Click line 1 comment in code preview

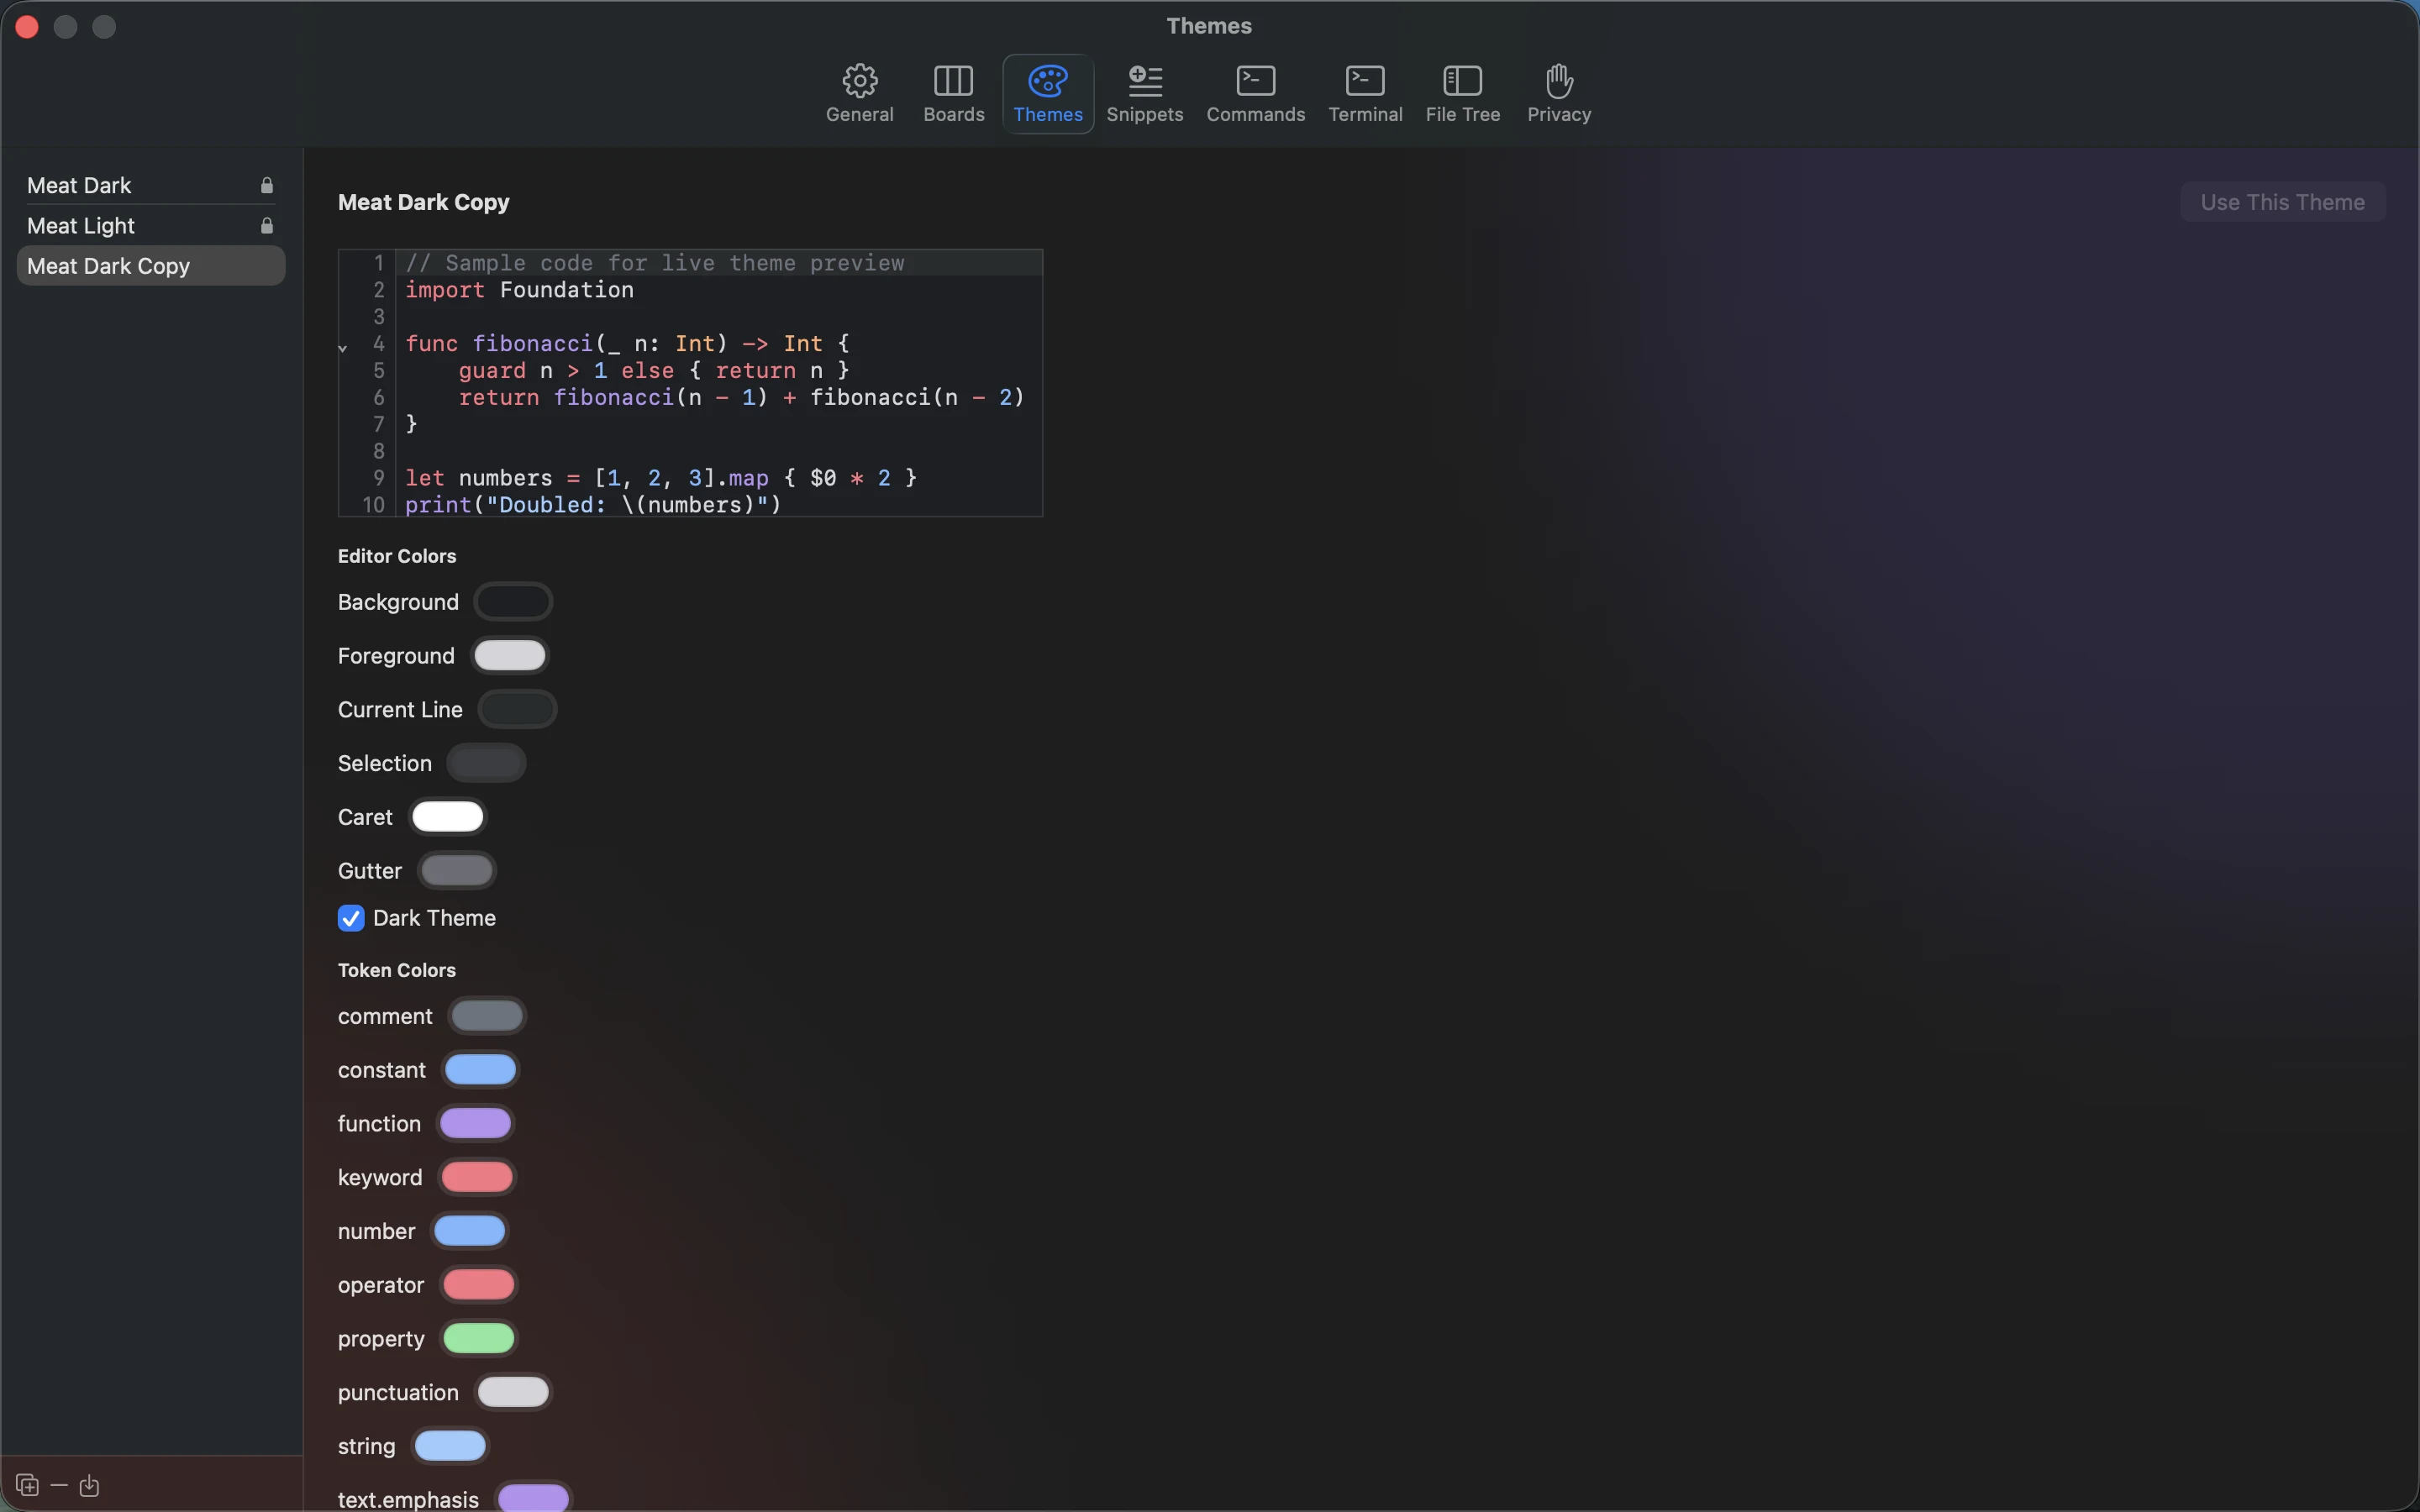click(x=655, y=263)
